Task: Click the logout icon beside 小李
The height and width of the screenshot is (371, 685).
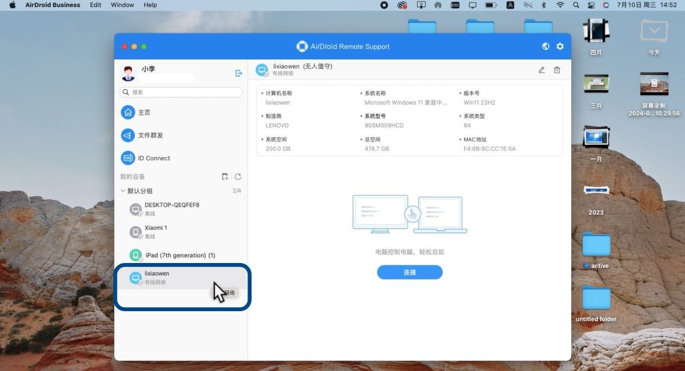Action: (239, 73)
